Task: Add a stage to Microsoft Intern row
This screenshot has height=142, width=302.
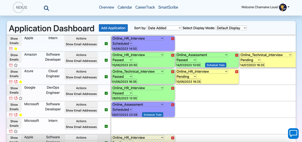Action: pos(106,126)
